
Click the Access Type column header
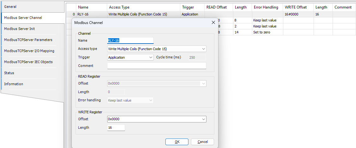pos(144,7)
